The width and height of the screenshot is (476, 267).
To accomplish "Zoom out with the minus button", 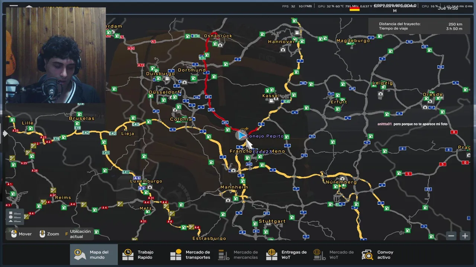I will point(451,236).
